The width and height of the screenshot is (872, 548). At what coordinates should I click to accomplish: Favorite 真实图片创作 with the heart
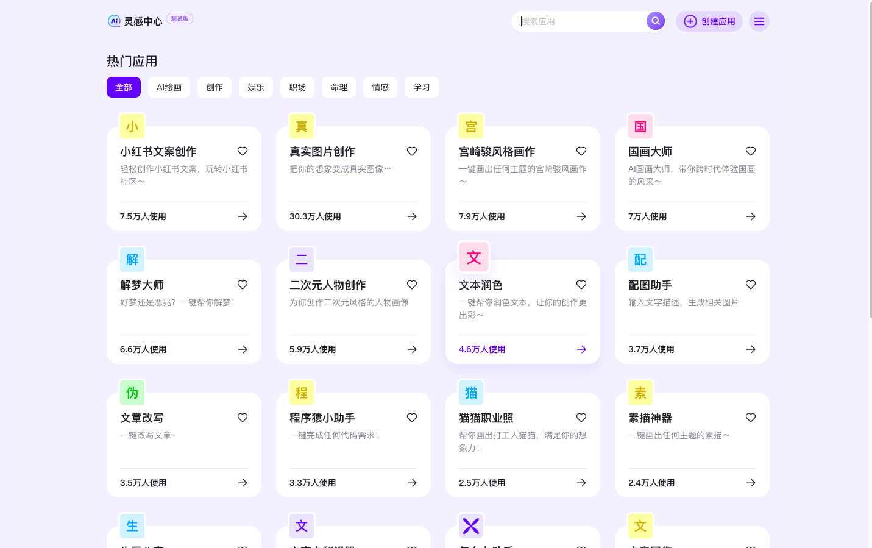(412, 151)
